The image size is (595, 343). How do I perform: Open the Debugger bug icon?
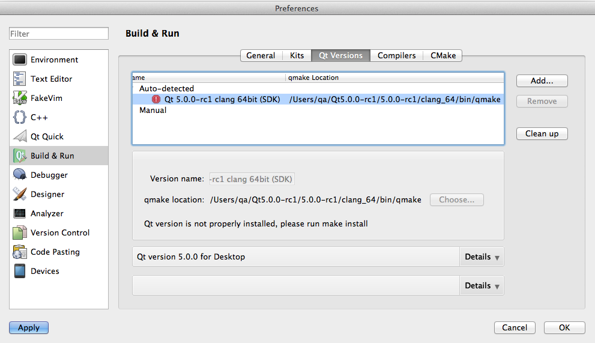coord(20,175)
